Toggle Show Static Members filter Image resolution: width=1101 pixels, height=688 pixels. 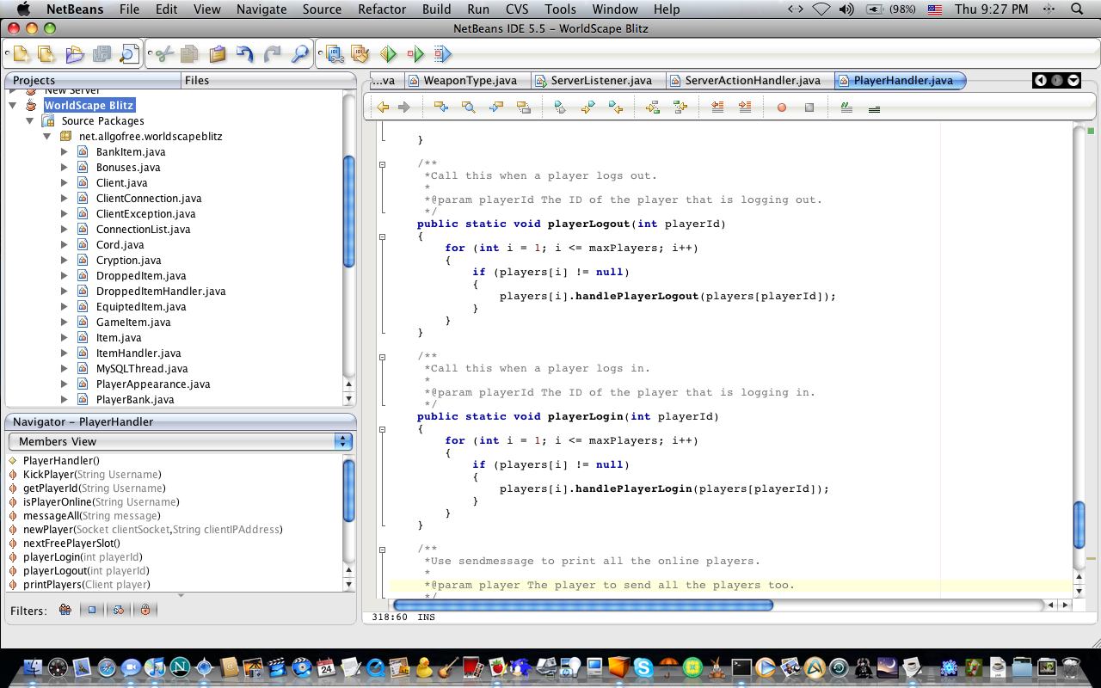[119, 610]
